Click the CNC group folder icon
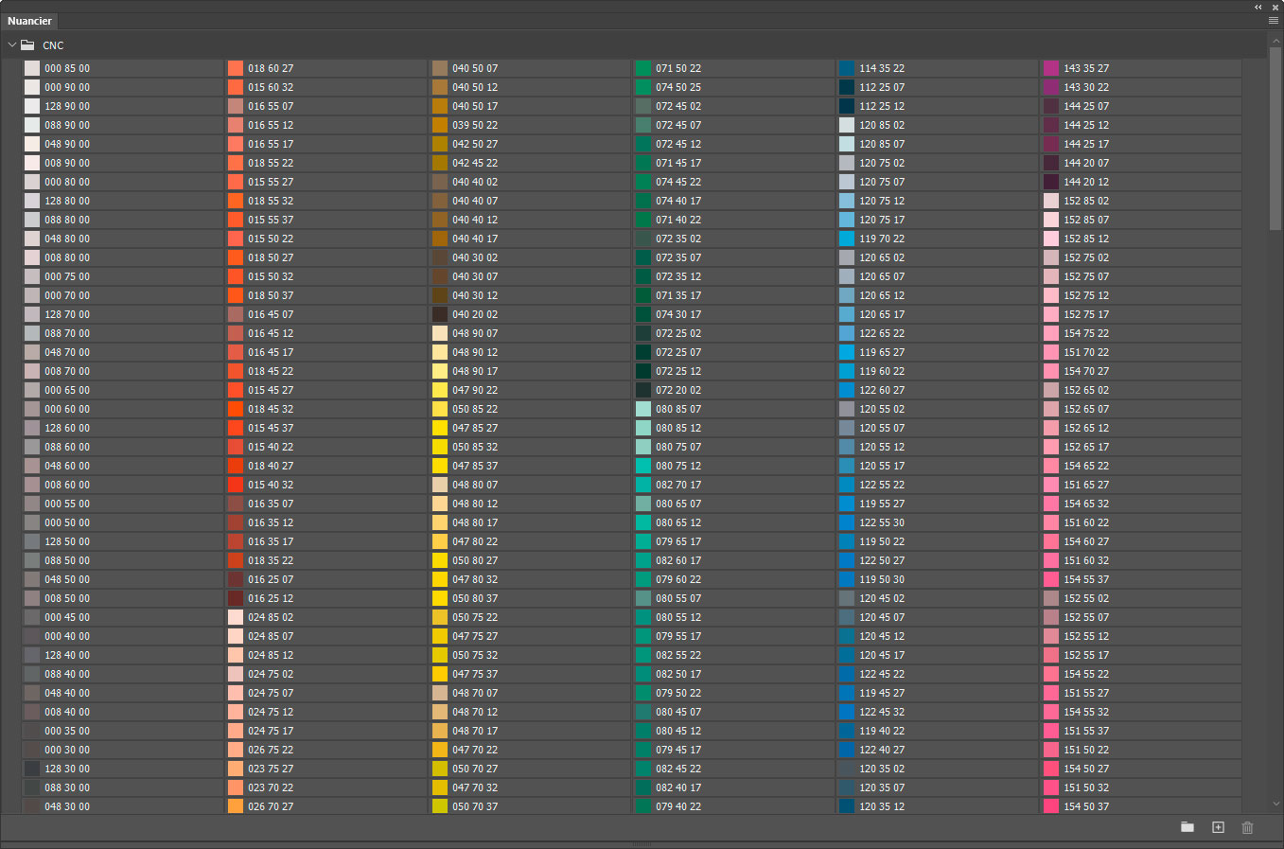The width and height of the screenshot is (1284, 849). (x=28, y=45)
